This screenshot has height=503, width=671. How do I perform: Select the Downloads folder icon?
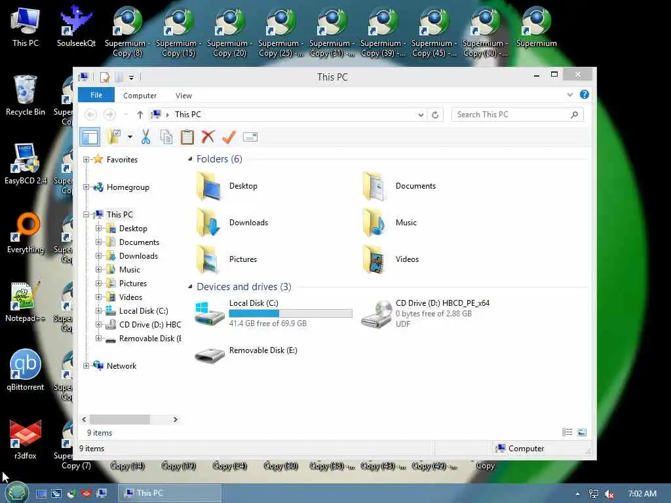tap(209, 223)
